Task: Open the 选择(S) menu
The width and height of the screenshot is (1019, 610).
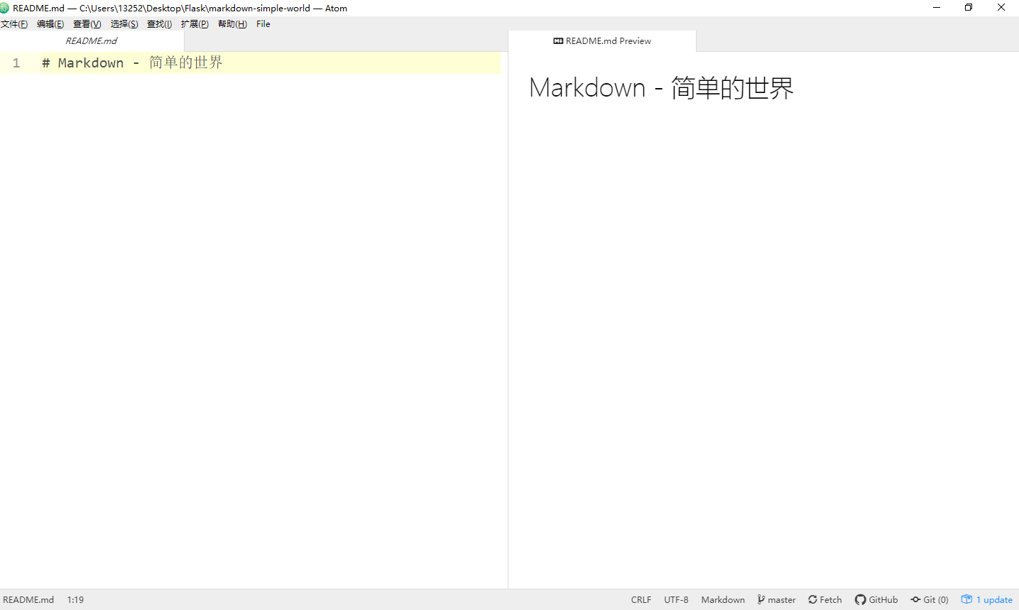Action: click(x=124, y=24)
